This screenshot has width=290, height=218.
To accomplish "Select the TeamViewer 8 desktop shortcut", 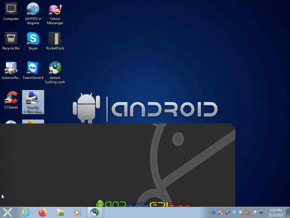I will (x=33, y=71).
